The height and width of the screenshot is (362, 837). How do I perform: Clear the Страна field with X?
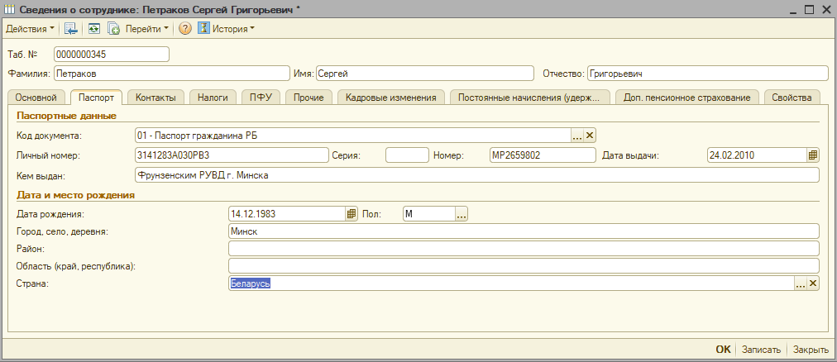pos(812,283)
